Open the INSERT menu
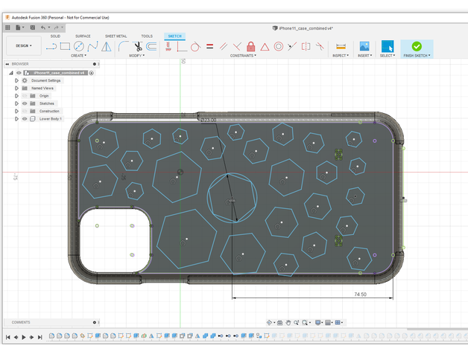This screenshot has height=351, width=468. (x=364, y=56)
